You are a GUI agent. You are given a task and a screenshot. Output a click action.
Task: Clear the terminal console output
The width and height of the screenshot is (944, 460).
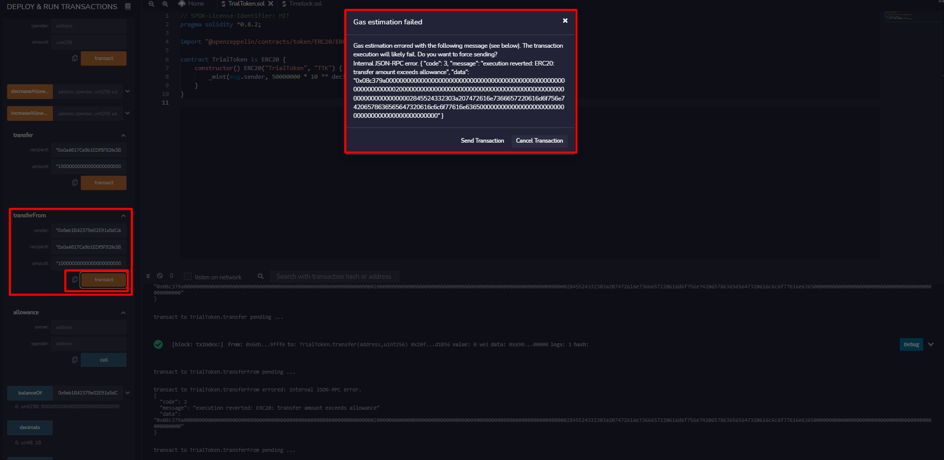pos(160,275)
